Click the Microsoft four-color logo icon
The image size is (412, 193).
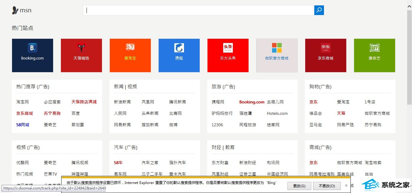click(277, 48)
